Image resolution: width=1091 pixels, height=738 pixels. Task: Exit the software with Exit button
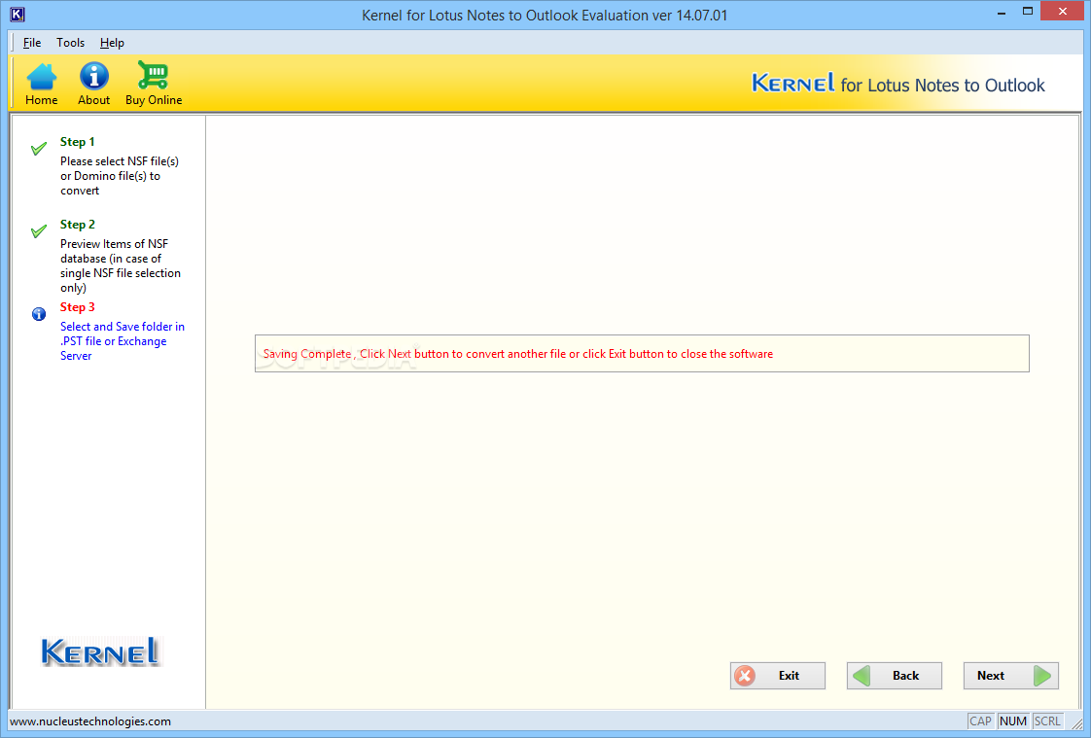coord(777,676)
